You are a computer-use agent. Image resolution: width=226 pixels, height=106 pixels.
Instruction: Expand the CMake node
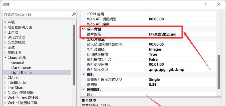tap(5, 78)
